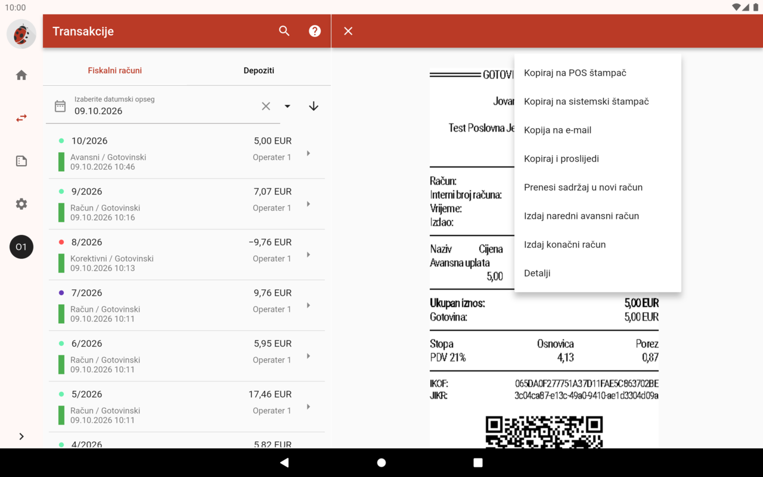Choose Izdaj naredni avansni račun

[x=598, y=216]
